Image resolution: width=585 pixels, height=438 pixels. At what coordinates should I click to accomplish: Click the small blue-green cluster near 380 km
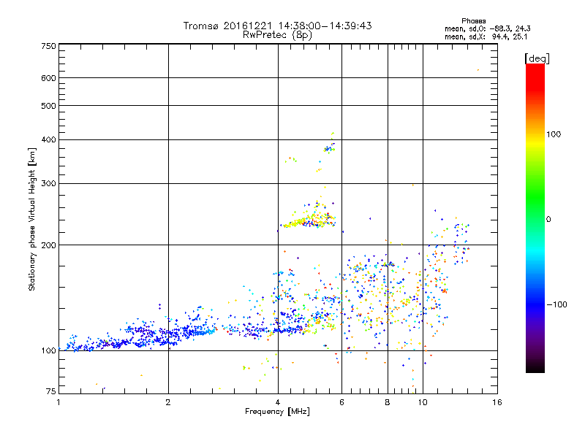(329, 149)
